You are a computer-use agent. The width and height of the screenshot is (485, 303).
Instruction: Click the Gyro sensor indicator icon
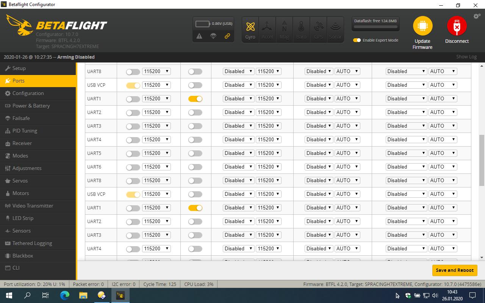tap(250, 29)
